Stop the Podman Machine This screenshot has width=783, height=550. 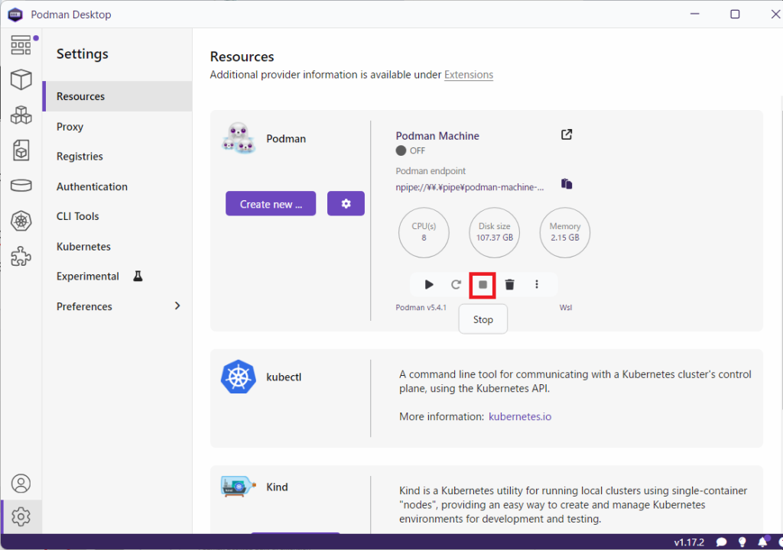[482, 285]
